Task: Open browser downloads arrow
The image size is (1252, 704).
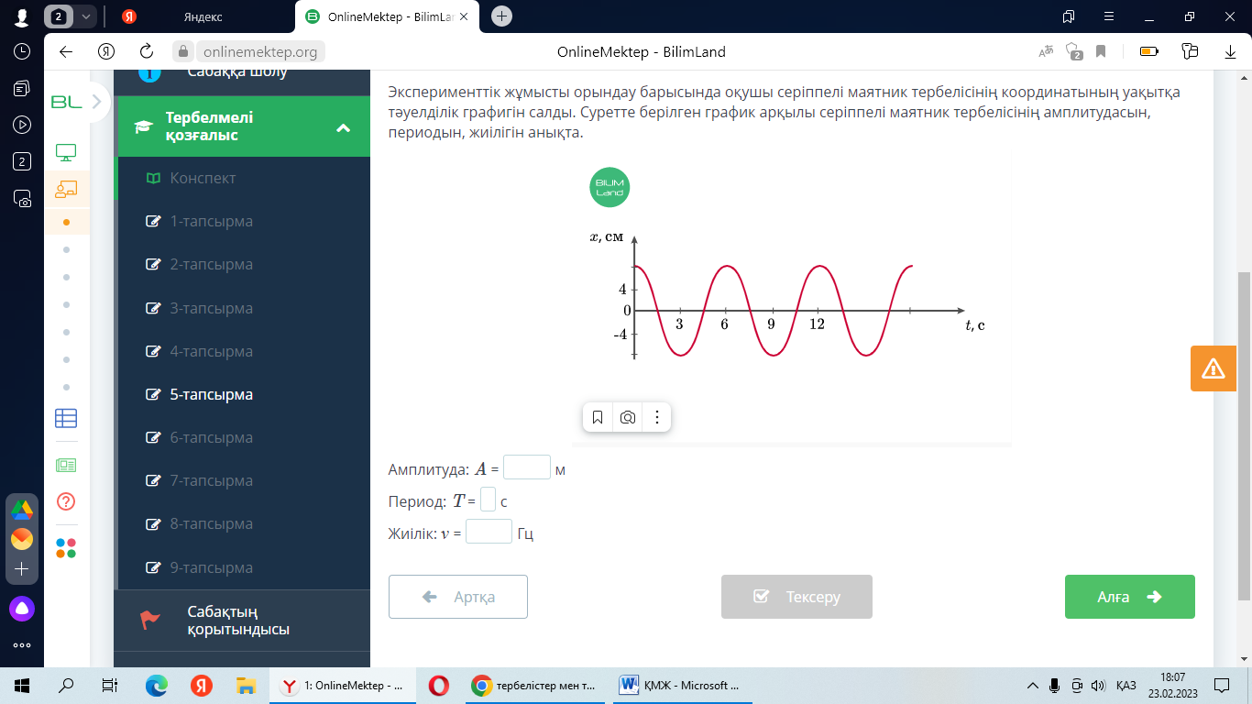Action: click(1231, 52)
